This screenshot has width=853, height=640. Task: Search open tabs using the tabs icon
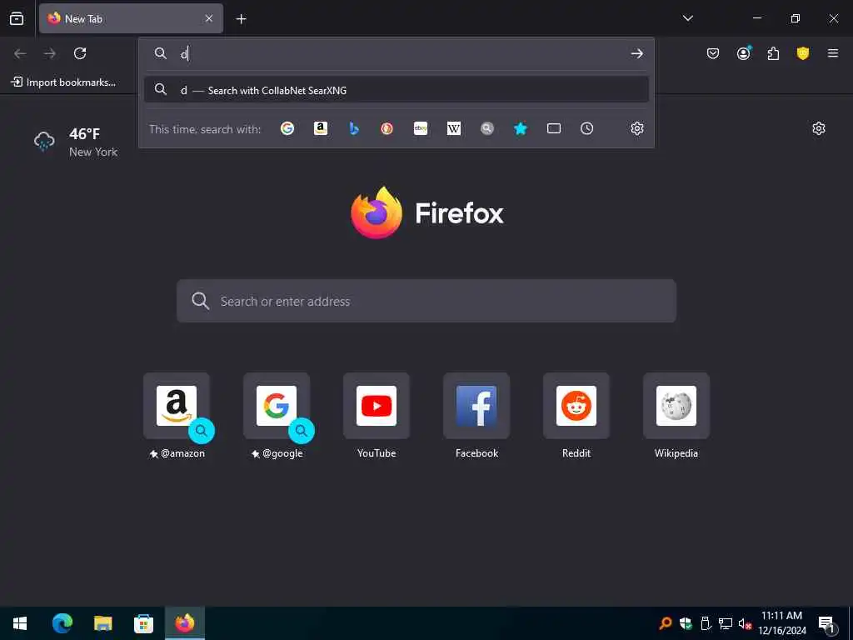(554, 128)
